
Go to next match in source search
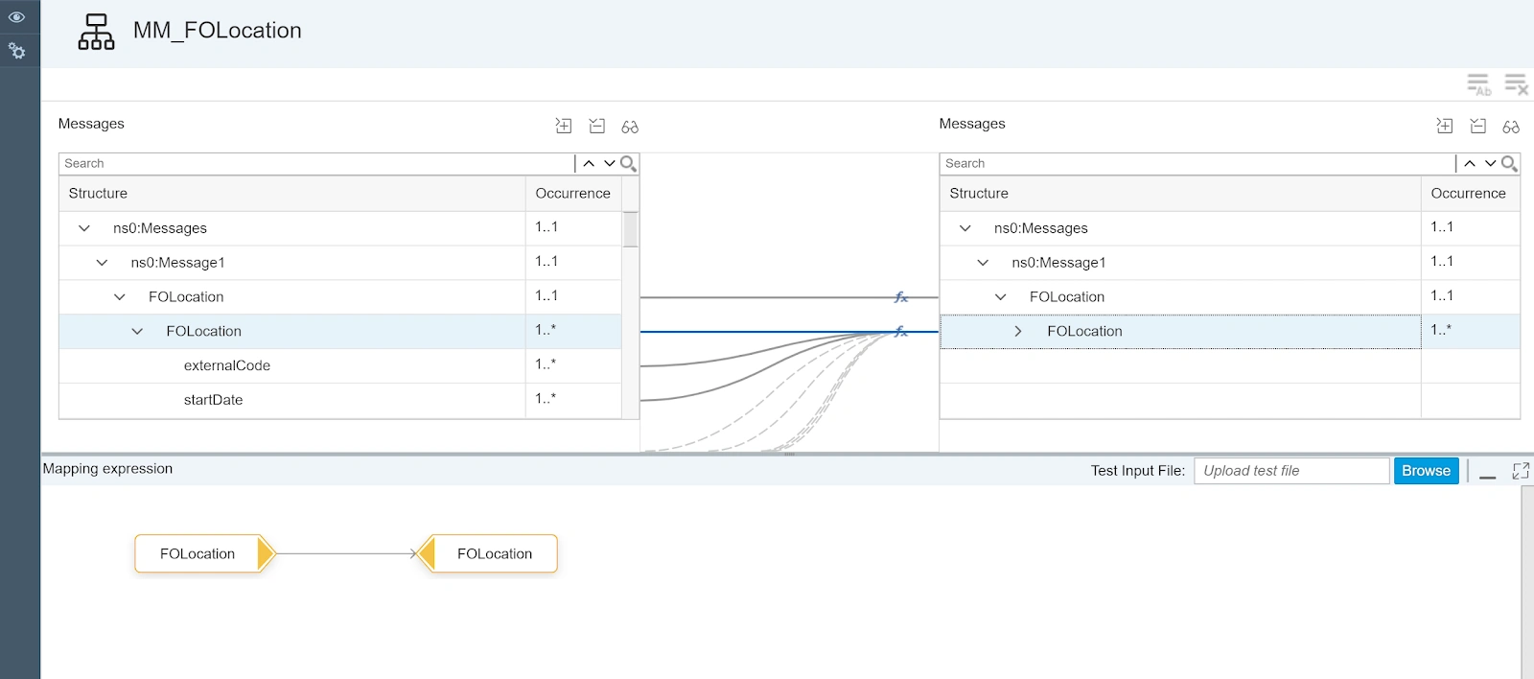point(609,164)
